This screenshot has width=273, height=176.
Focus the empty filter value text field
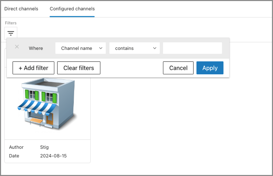pyautogui.click(x=192, y=48)
